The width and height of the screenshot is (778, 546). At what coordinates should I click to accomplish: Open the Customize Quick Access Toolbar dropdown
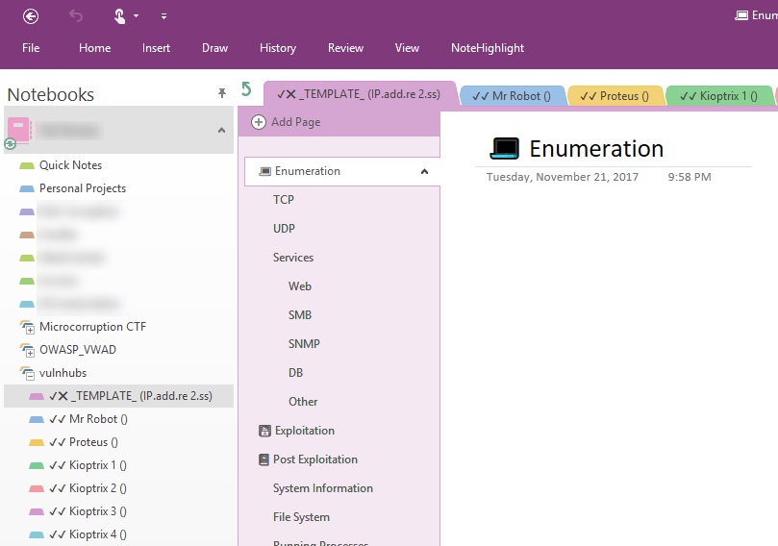coord(163,16)
